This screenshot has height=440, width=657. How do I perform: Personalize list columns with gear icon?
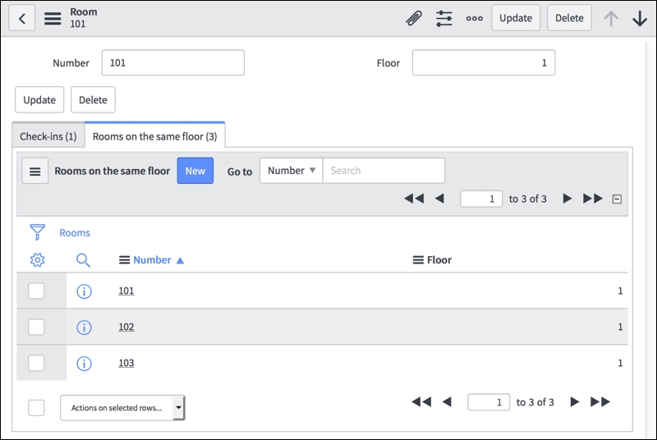(37, 260)
